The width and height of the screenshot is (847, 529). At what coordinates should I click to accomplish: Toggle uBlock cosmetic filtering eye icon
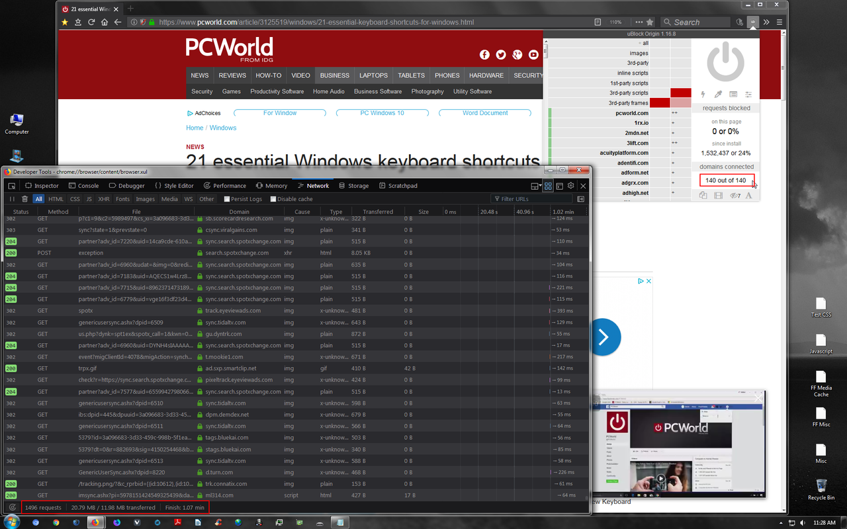coord(735,195)
